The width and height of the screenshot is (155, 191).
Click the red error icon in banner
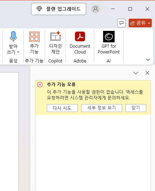40,84
